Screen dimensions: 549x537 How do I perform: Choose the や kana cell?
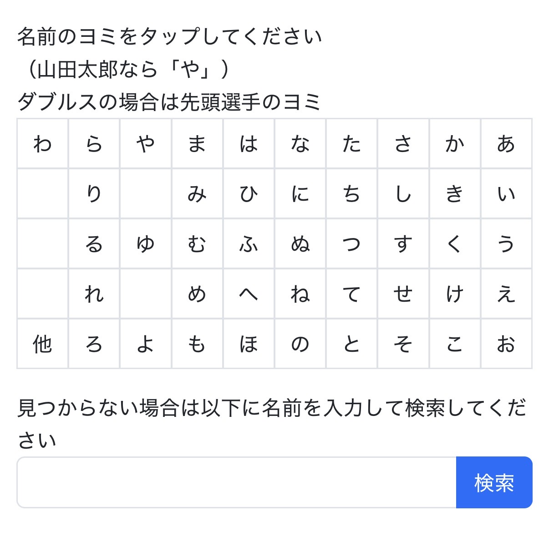tap(146, 144)
